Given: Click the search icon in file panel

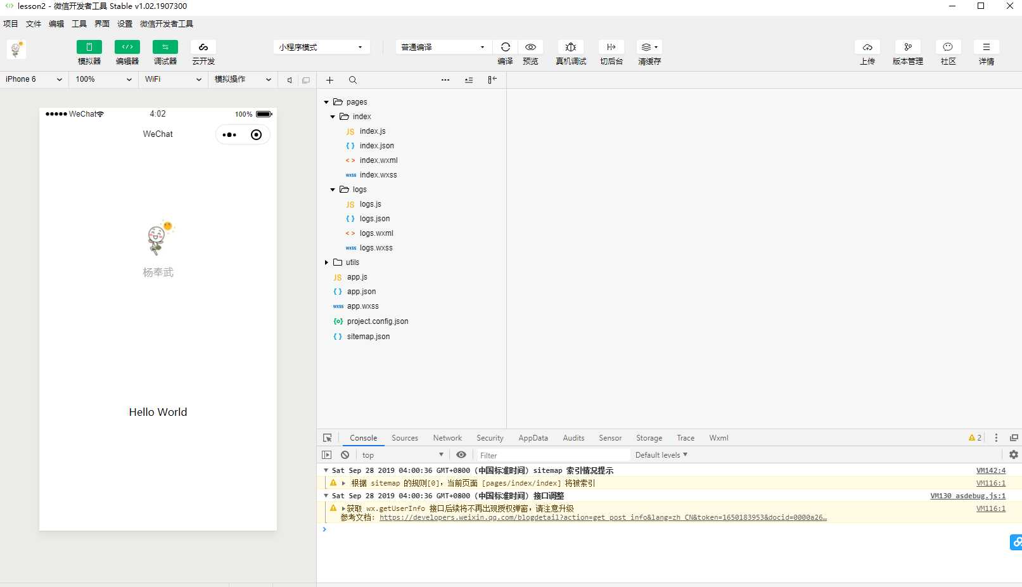Looking at the screenshot, I should [353, 80].
